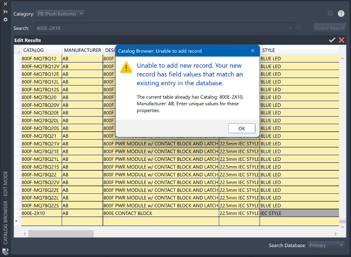Open palette properties gear icon
351x257 pixels.
6,19
